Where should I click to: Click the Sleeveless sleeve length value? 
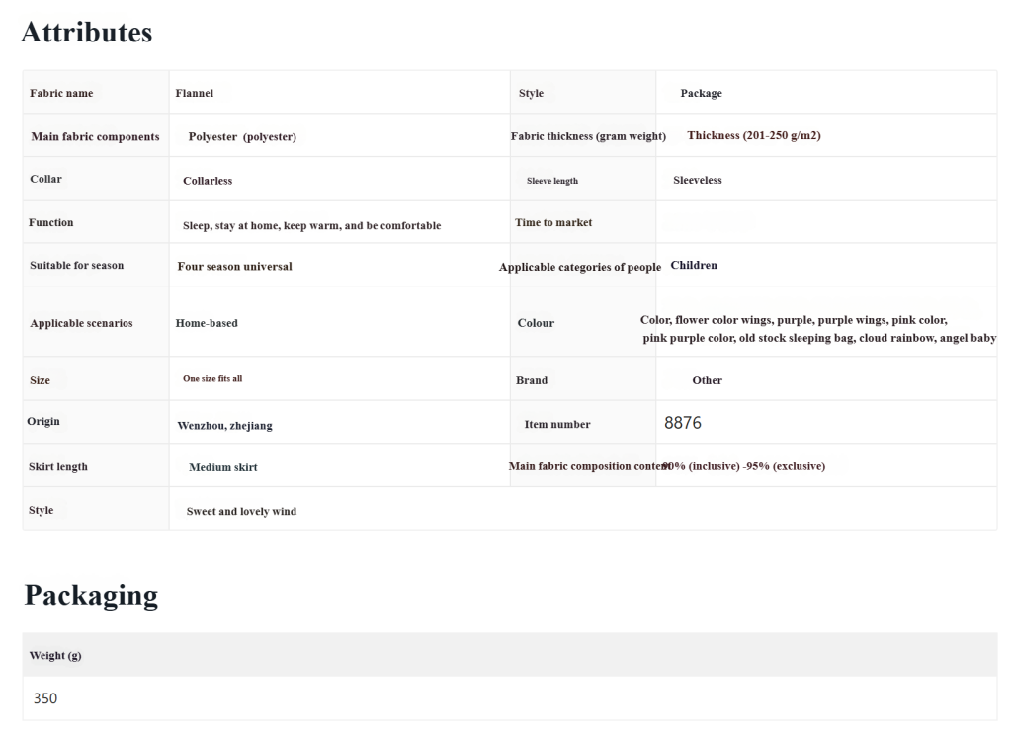(698, 180)
